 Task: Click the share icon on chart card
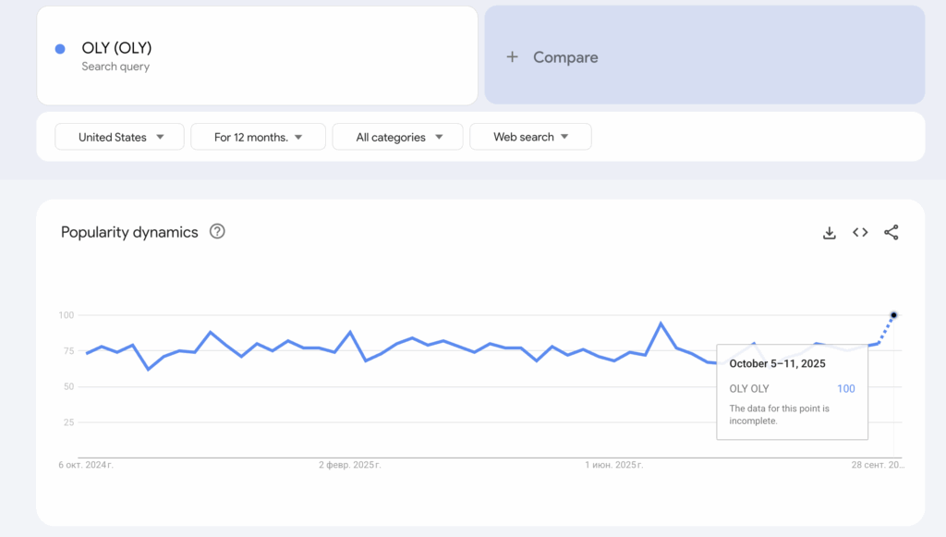pyautogui.click(x=891, y=233)
